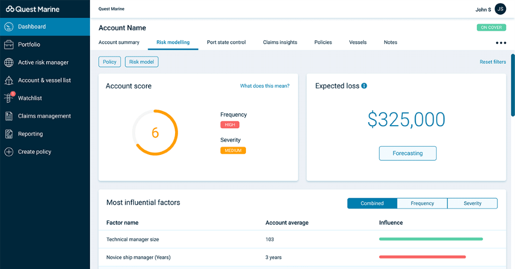This screenshot has width=515, height=269.
Task: Click the Forecasting button
Action: [x=407, y=153]
